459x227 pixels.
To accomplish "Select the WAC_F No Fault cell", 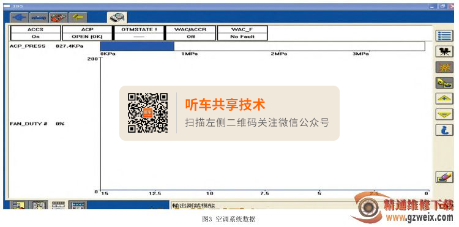I will 242,33.
